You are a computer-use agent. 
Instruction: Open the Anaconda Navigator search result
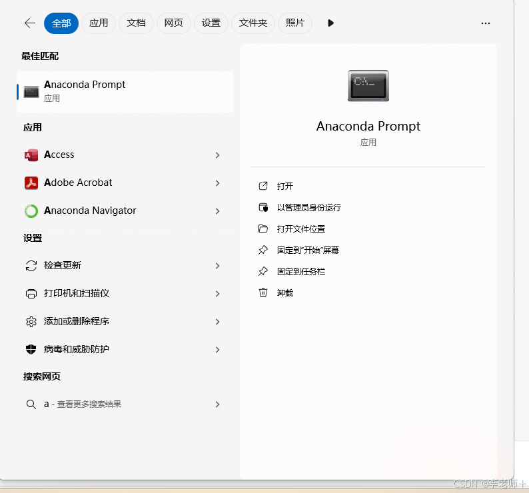tap(125, 211)
